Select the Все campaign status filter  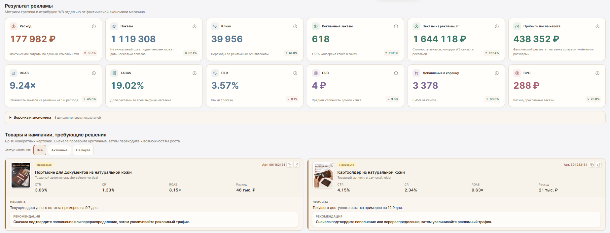click(x=40, y=150)
